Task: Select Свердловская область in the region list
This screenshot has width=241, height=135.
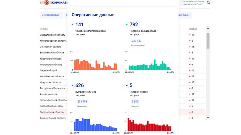Action: [x=53, y=35]
